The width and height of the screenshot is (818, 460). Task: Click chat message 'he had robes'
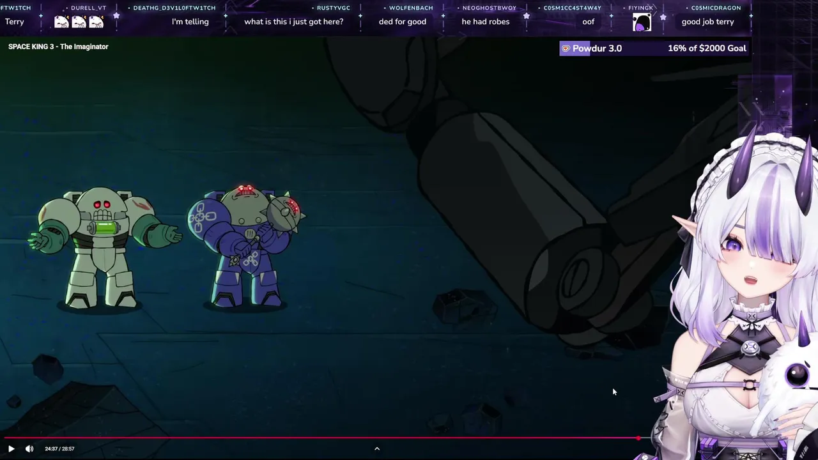[486, 22]
